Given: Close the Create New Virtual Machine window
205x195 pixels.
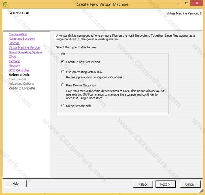Looking at the screenshot, I should click(197, 3).
